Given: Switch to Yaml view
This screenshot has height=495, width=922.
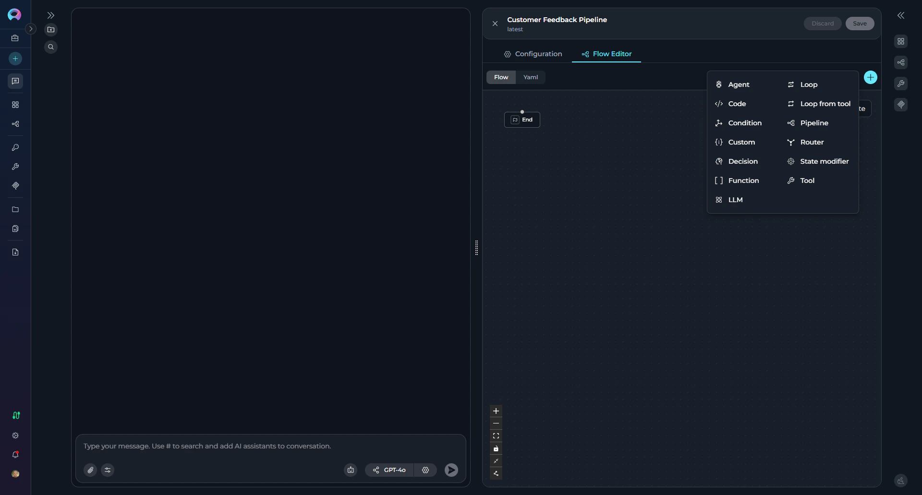Looking at the screenshot, I should [530, 77].
